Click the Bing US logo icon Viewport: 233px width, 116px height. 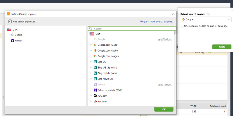click(x=95, y=62)
